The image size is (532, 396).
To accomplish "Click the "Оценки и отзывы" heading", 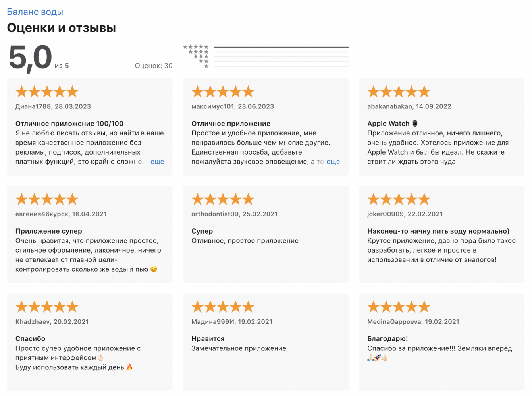I will (x=62, y=28).
